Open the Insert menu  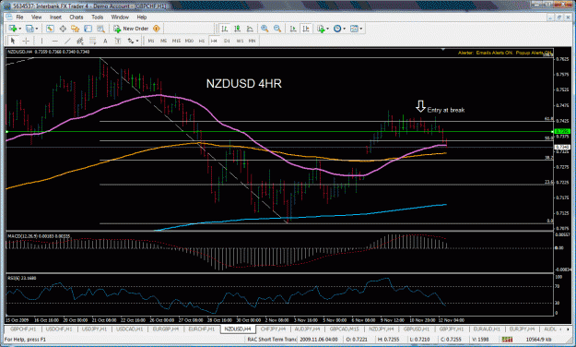(x=56, y=17)
